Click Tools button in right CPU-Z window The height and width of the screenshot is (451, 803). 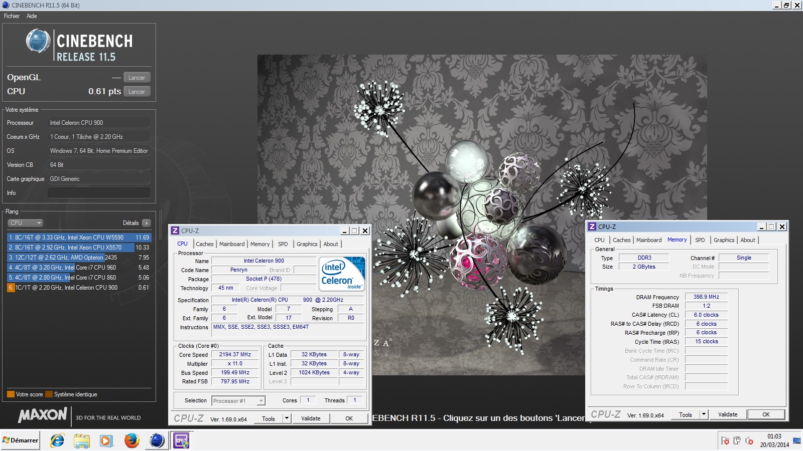pyautogui.click(x=686, y=414)
